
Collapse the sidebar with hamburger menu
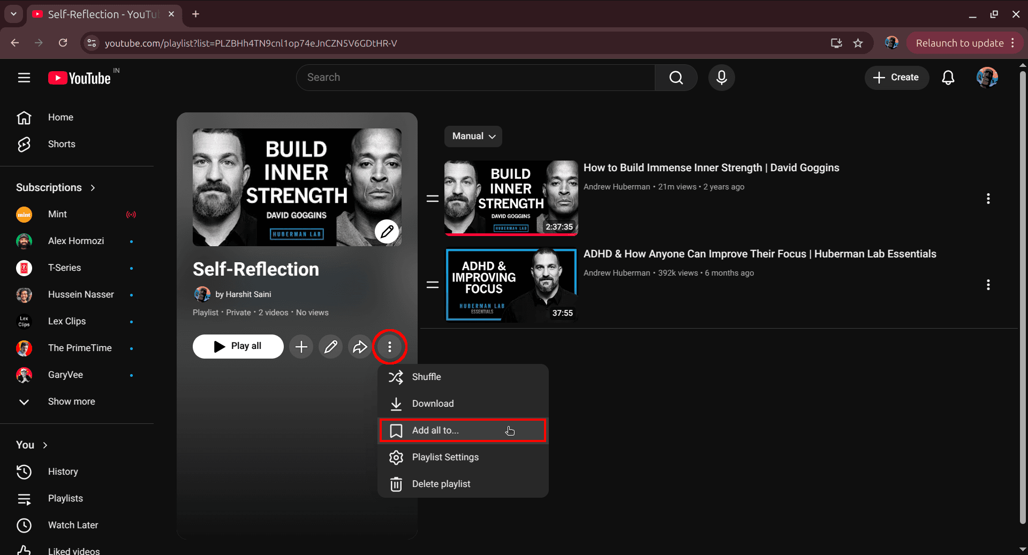(24, 78)
